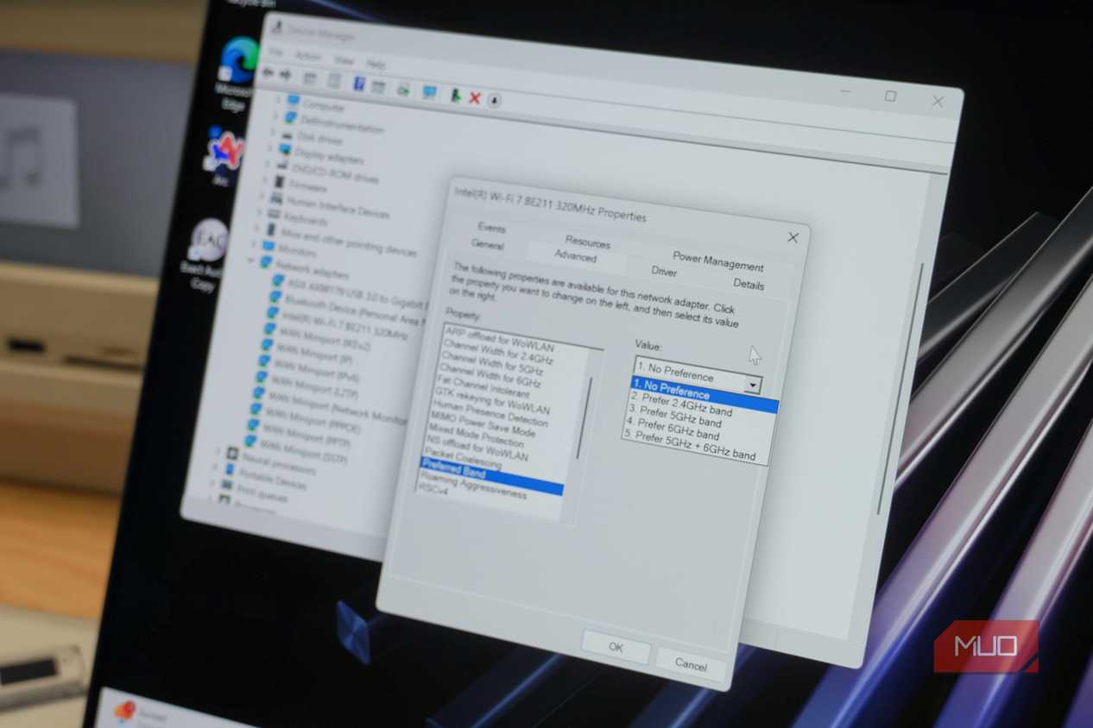Select "Human Presence Detection" property

490,411
